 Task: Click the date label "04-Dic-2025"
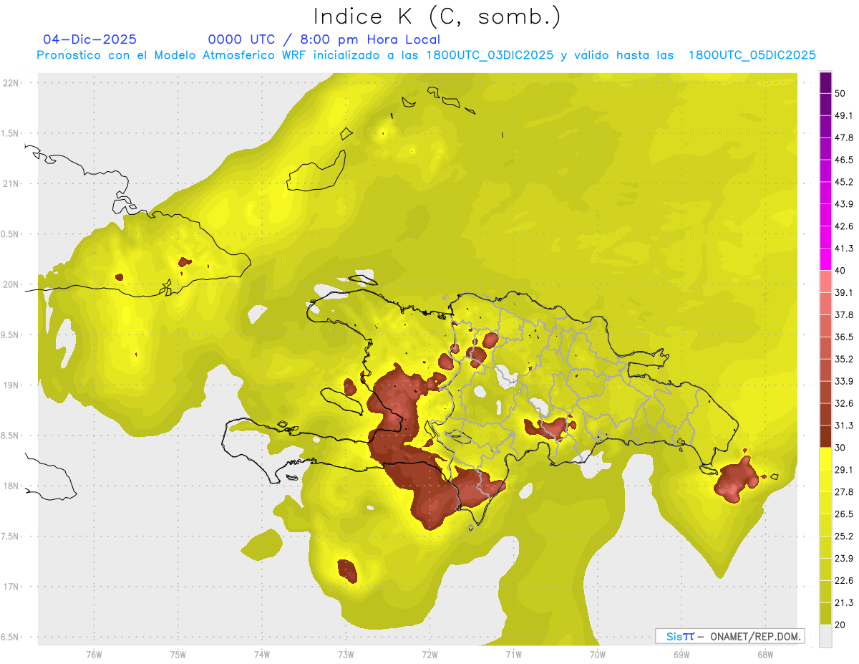click(x=90, y=39)
